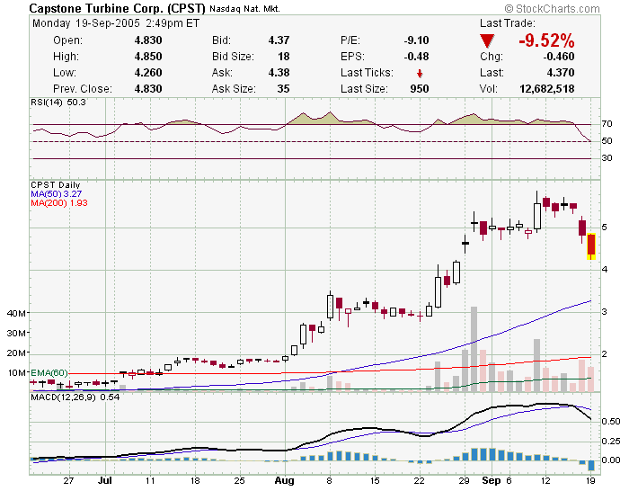The image size is (629, 491).
Task: Click the RSI 70 axis label
Action: [607, 124]
